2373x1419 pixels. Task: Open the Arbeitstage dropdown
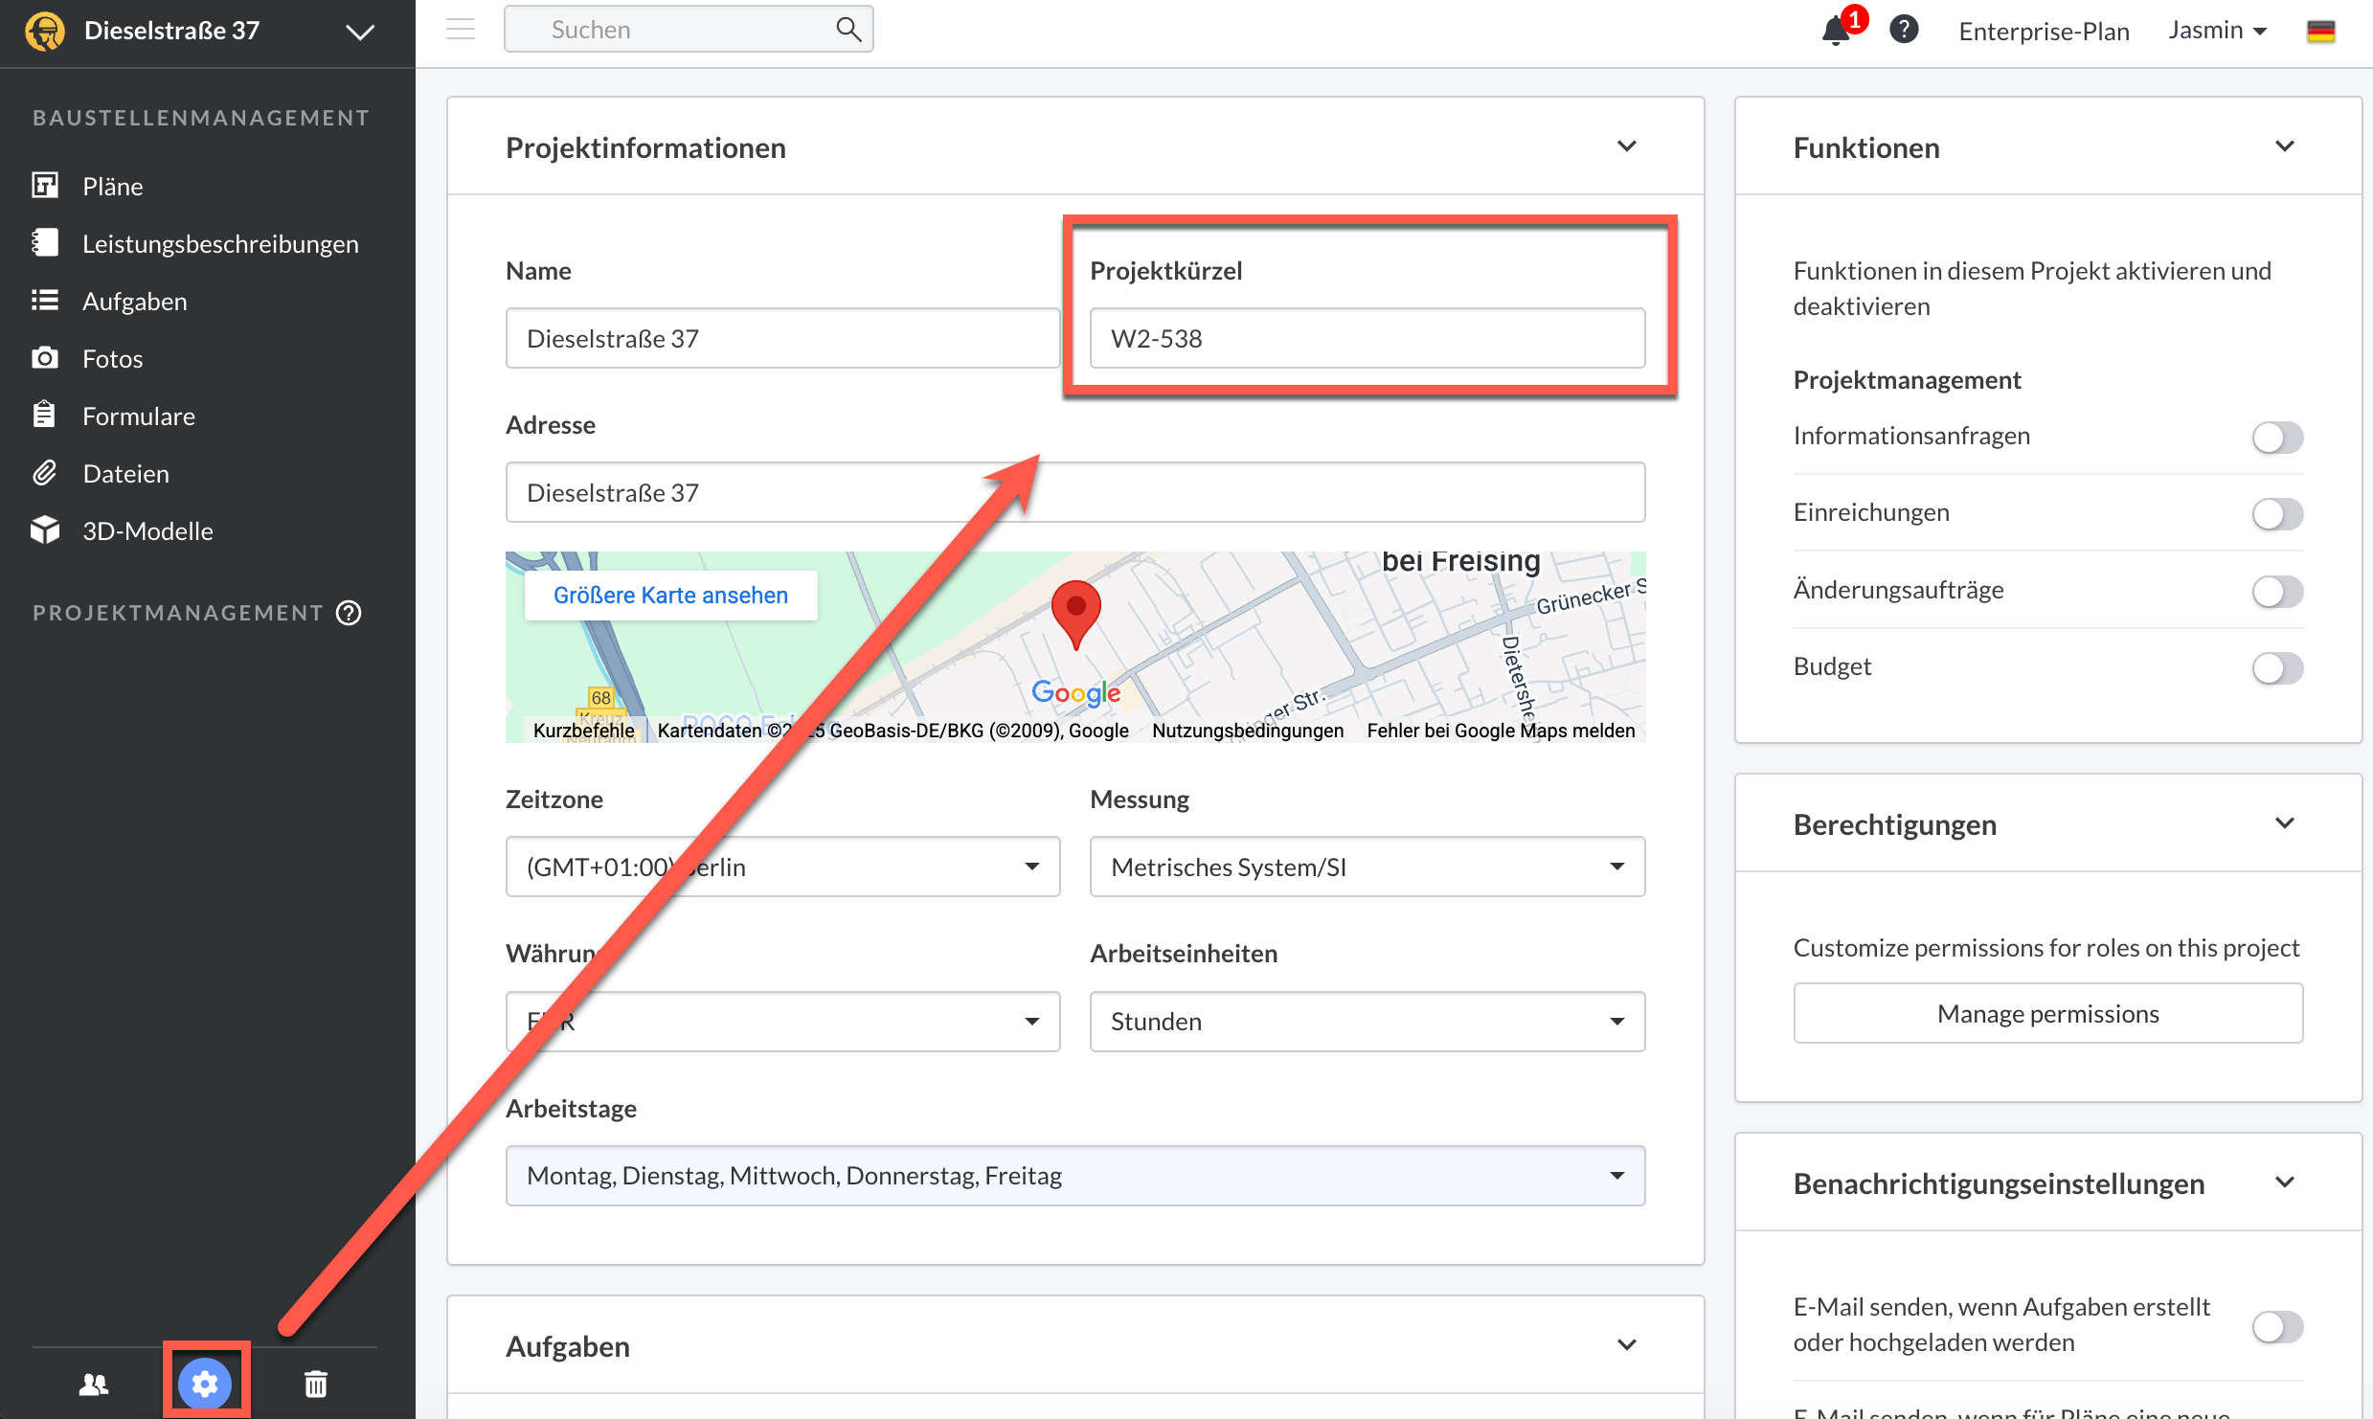pos(1074,1176)
